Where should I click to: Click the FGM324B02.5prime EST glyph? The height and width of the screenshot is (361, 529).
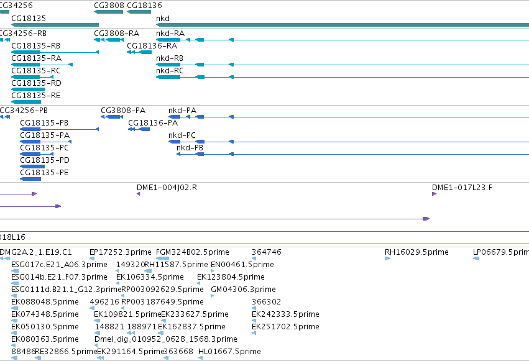(162, 258)
